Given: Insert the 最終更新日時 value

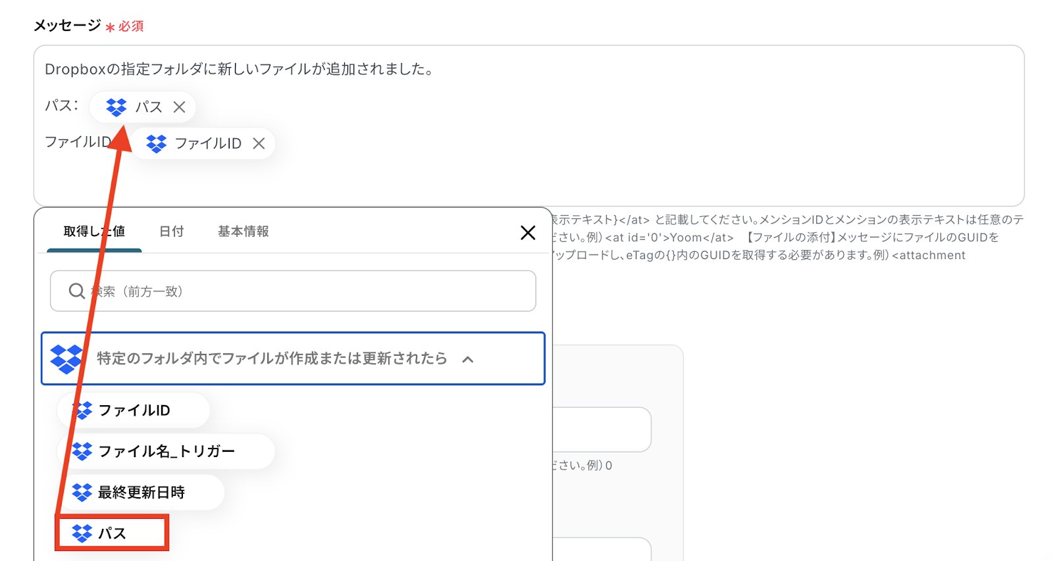Looking at the screenshot, I should click(x=141, y=492).
